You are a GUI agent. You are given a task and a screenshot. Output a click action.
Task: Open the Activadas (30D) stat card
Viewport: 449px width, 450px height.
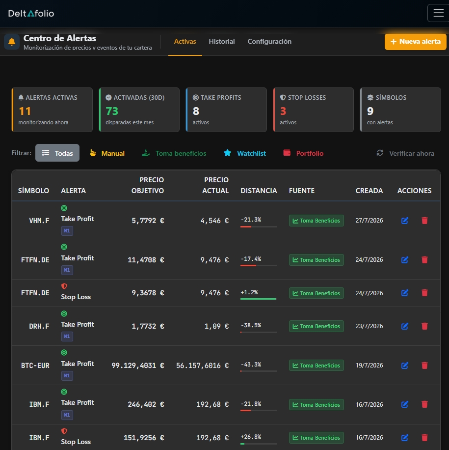pyautogui.click(x=139, y=110)
